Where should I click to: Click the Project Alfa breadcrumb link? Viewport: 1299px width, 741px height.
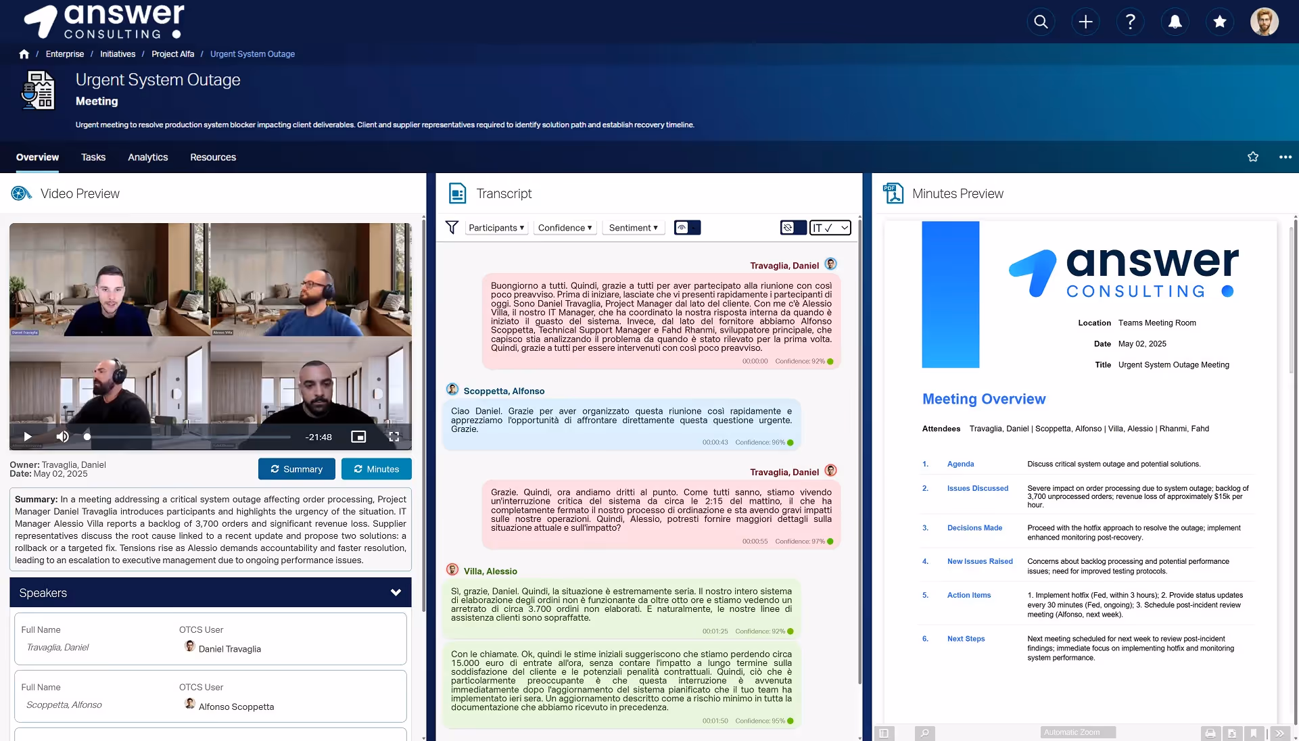172,54
